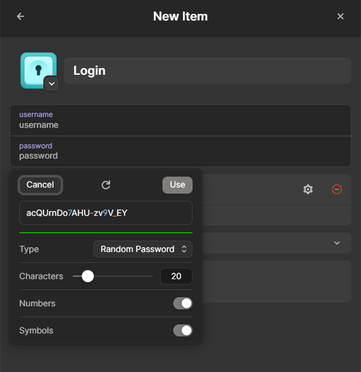The width and height of the screenshot is (361, 372).
Task: Click the Login title field
Action: [x=207, y=71]
